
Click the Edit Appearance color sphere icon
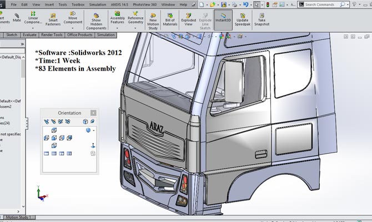pos(222,36)
